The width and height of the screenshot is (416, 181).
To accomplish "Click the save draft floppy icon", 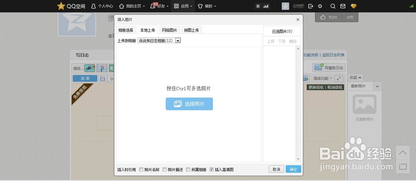I will pos(102,78).
